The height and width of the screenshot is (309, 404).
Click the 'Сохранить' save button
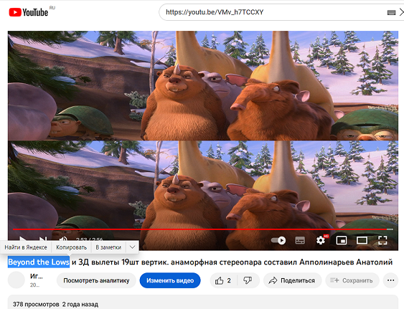(x=352, y=280)
